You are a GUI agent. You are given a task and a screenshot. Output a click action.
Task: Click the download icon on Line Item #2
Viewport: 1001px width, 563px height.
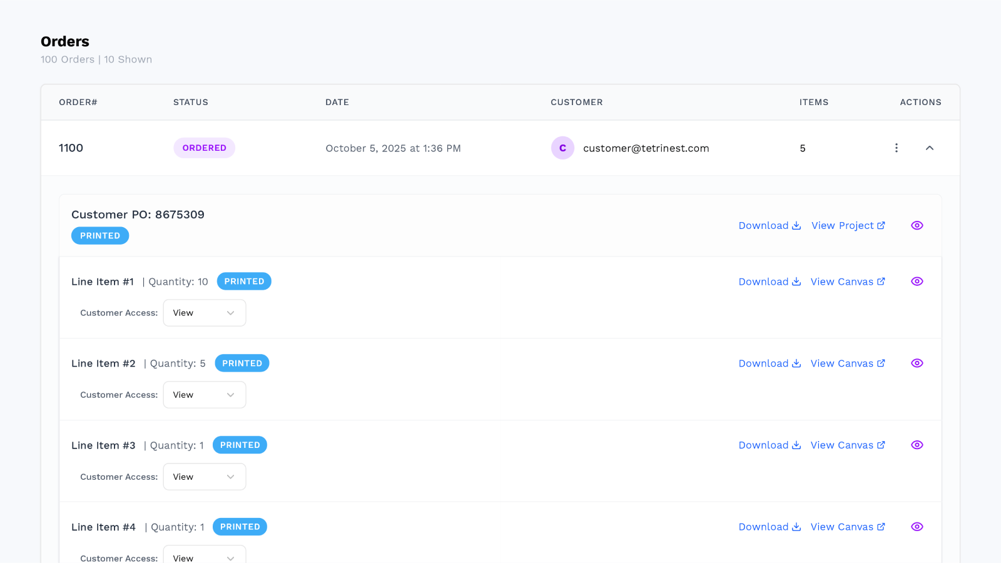(x=796, y=363)
